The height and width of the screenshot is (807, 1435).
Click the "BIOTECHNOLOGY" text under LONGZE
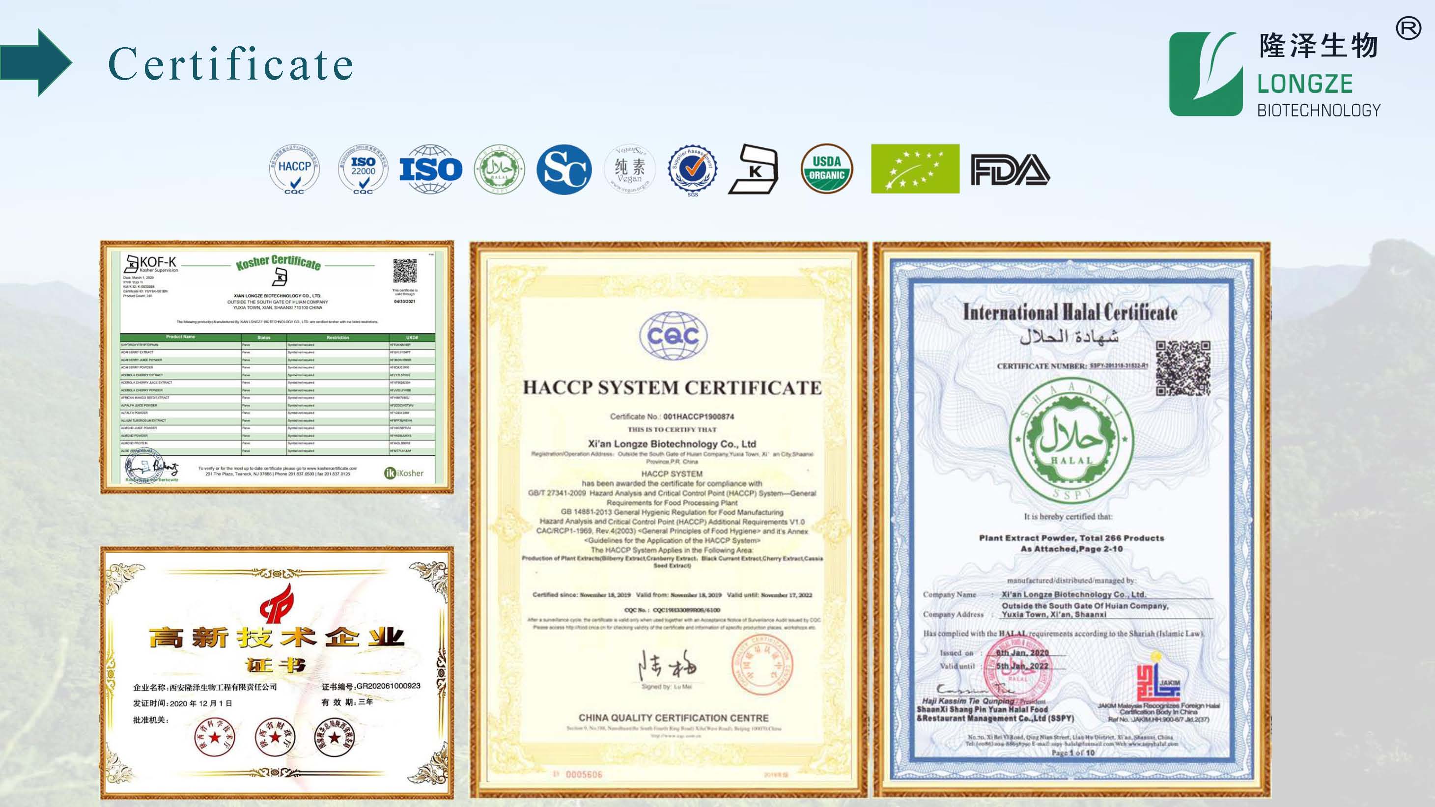point(1319,111)
